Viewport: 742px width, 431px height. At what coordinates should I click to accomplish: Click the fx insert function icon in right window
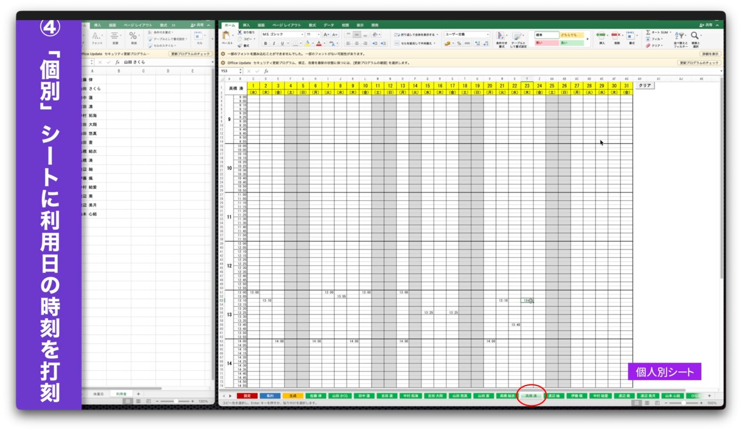(266, 71)
